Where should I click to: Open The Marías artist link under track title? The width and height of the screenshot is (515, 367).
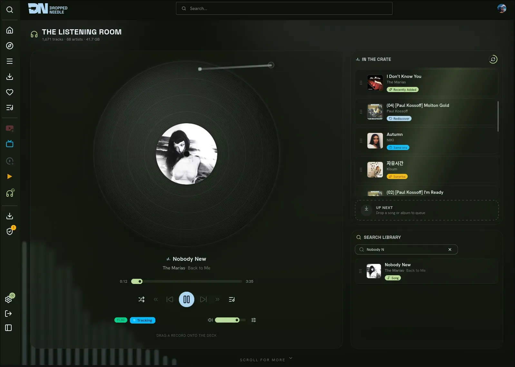coord(174,268)
